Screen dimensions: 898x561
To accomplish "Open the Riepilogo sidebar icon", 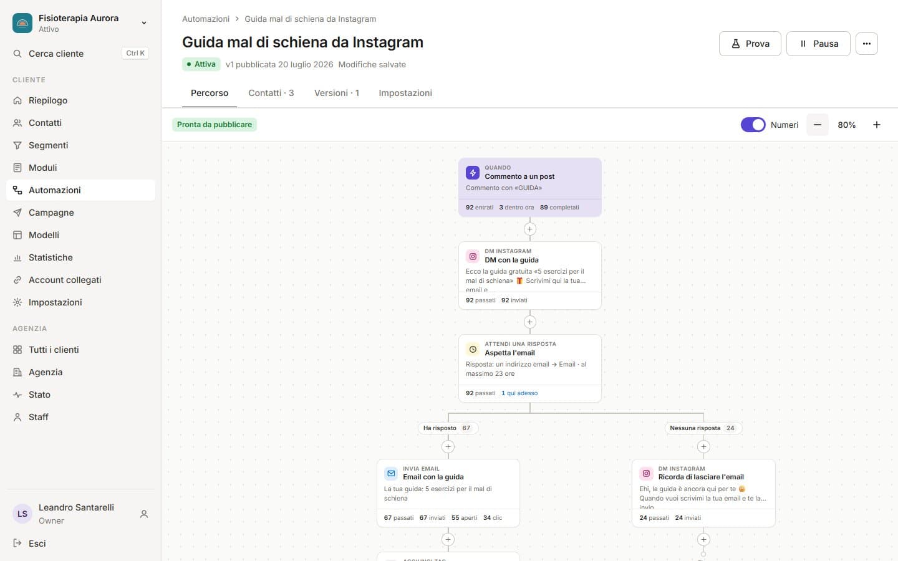I will (17, 100).
